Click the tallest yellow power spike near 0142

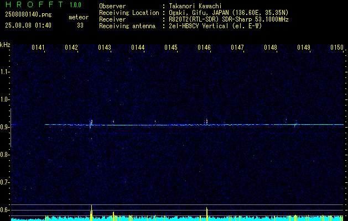click(x=91, y=213)
